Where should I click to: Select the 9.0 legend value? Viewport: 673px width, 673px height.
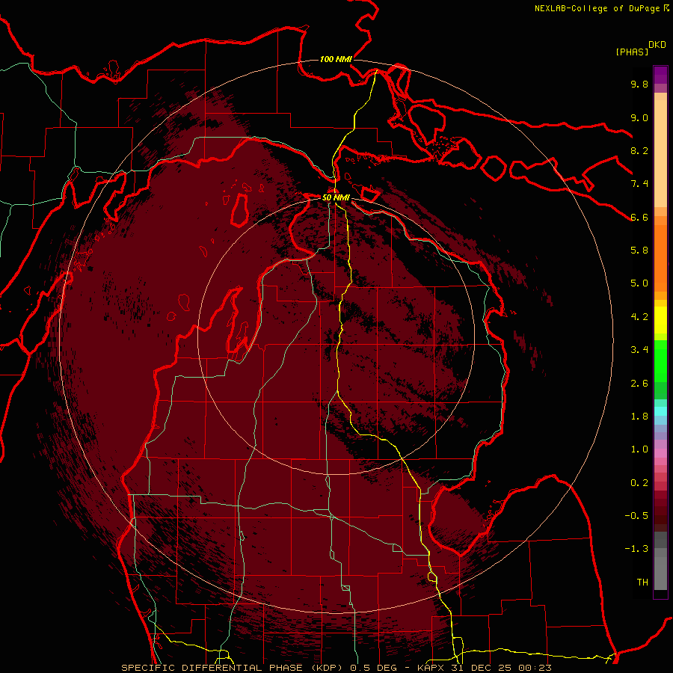click(639, 117)
